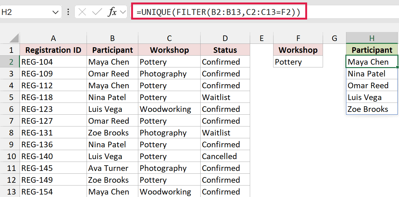The height and width of the screenshot is (197, 399).
Task: Select Nina Patel in row 9
Action: coord(112,144)
